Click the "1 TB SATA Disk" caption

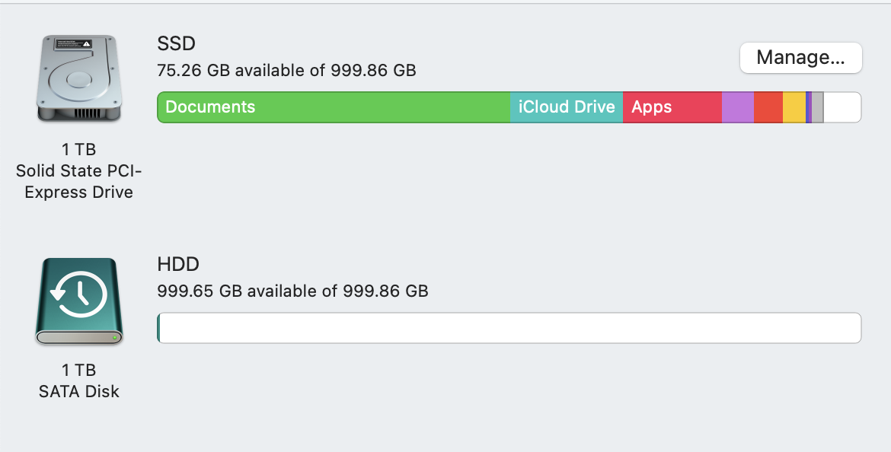coord(79,381)
